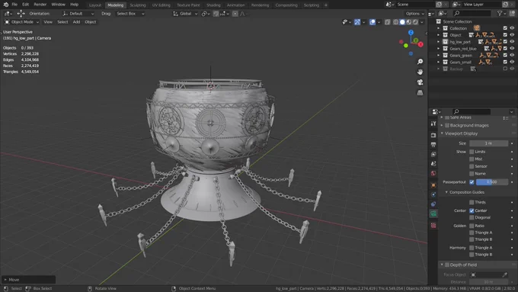
Task: Open the viewport Object menu
Action: pyautogui.click(x=90, y=22)
